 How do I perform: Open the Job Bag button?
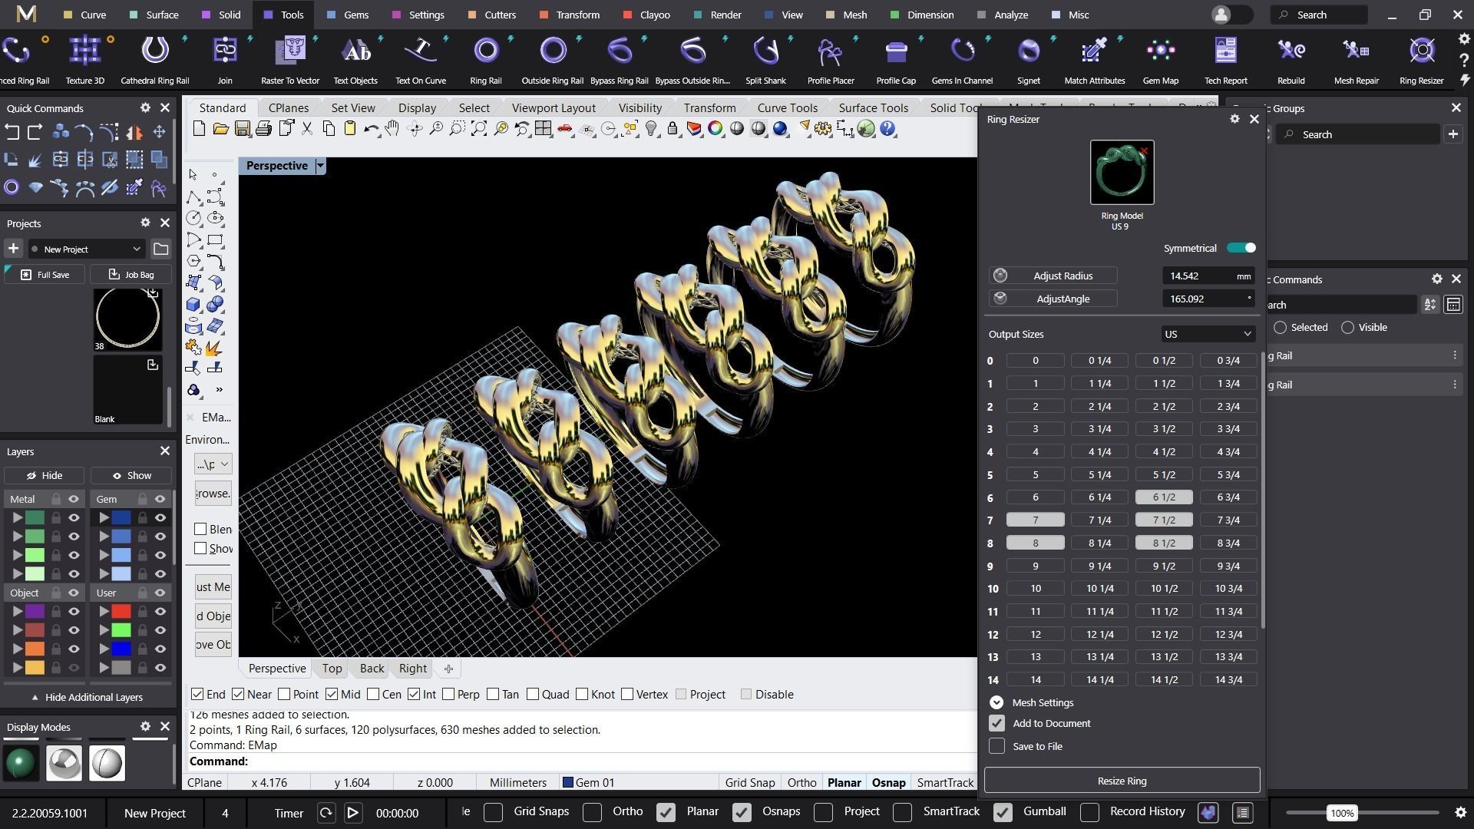(x=131, y=275)
